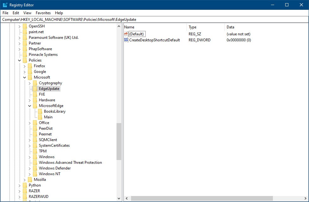
Task: Click the Main subkey folder icon
Action: point(40,117)
